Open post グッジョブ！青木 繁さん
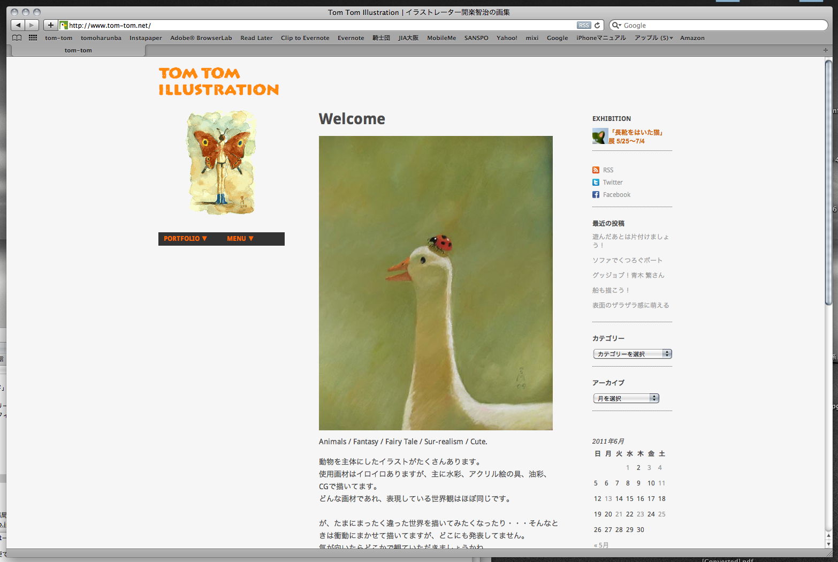 (x=628, y=275)
